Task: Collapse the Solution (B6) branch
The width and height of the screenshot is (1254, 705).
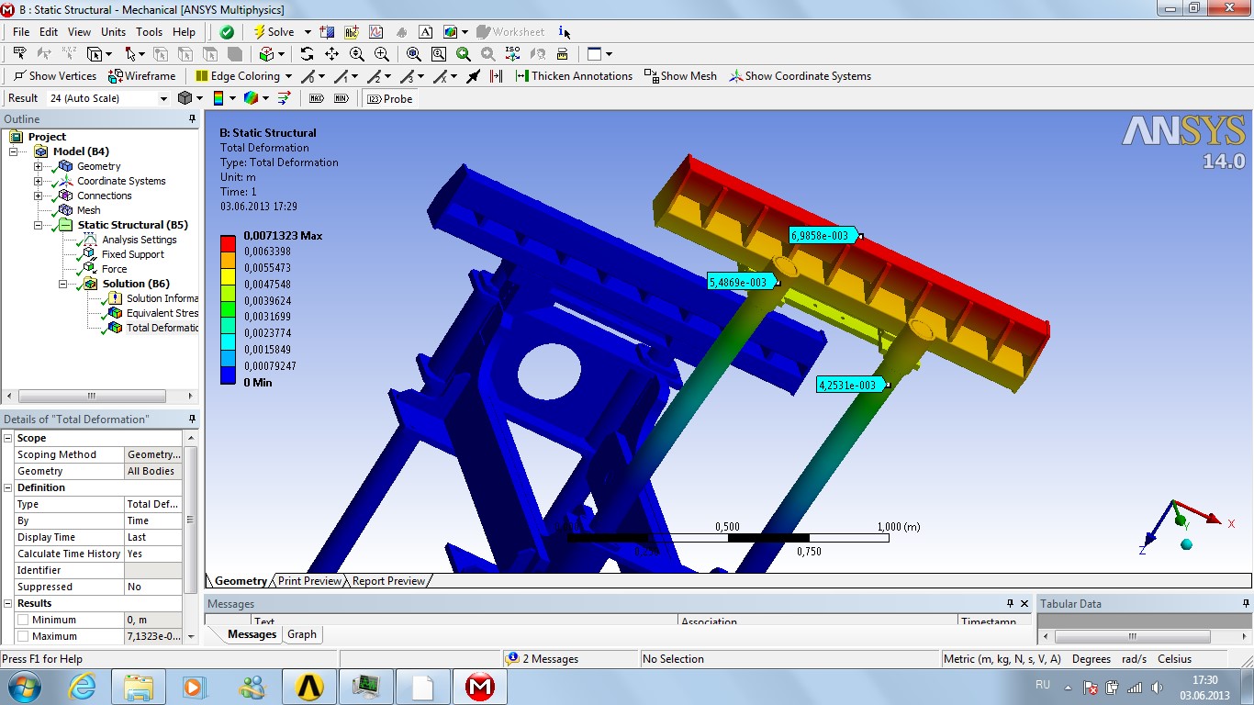Action: pos(63,284)
